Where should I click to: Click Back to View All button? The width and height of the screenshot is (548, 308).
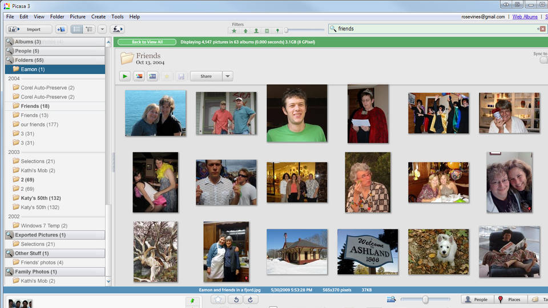[x=147, y=42]
